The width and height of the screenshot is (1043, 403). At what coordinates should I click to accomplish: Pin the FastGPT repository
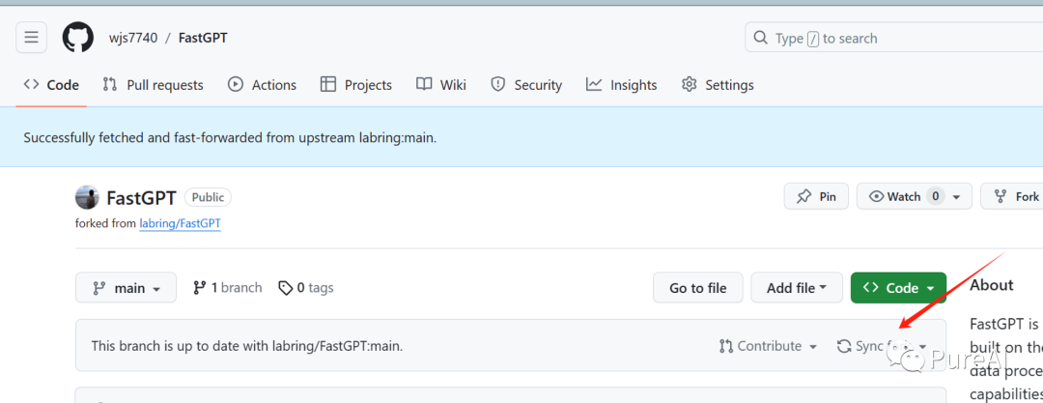(x=816, y=197)
